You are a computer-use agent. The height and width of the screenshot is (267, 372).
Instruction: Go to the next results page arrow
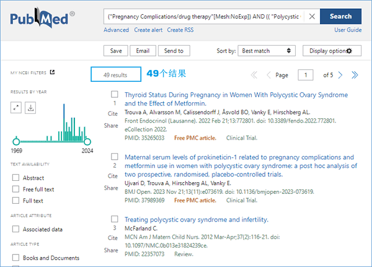[x=340, y=75]
